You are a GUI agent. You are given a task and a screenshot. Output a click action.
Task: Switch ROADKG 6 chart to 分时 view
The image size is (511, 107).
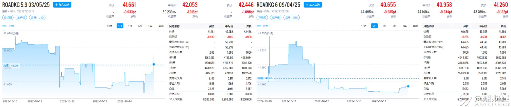pyautogui.click(x=364, y=26)
